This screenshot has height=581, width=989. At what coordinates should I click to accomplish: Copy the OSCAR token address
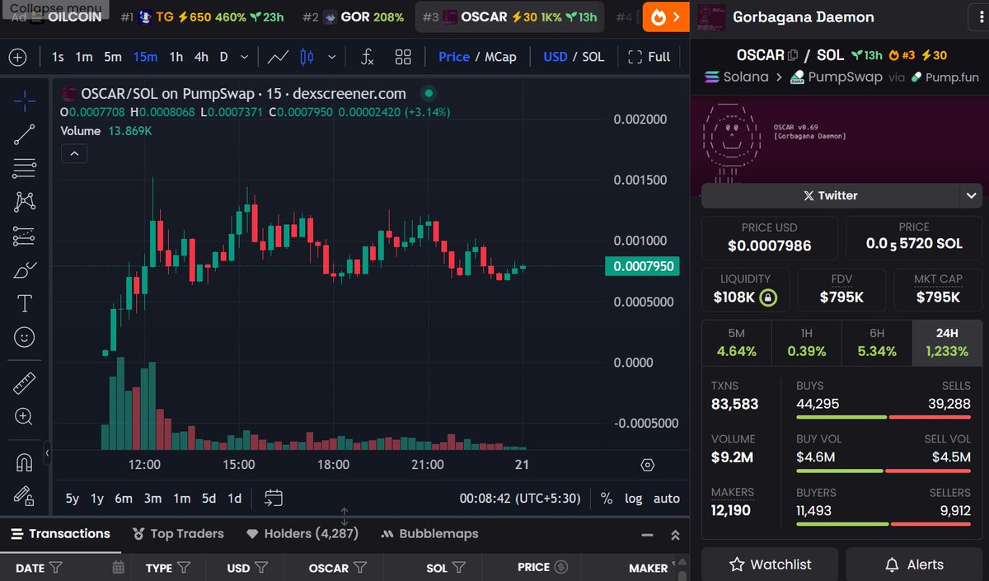click(x=793, y=55)
